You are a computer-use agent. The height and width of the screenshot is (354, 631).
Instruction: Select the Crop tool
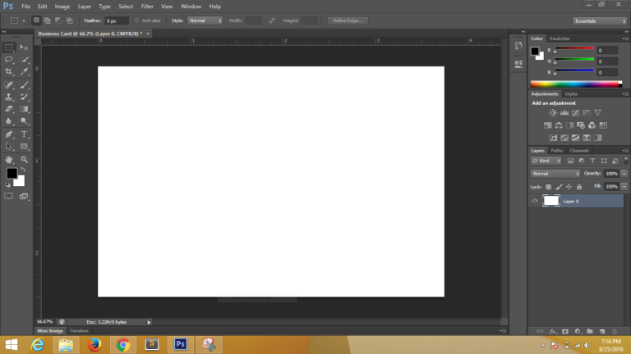click(x=9, y=71)
